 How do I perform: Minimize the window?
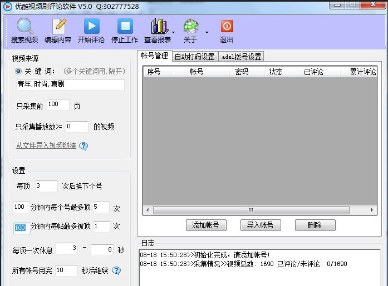click(337, 5)
